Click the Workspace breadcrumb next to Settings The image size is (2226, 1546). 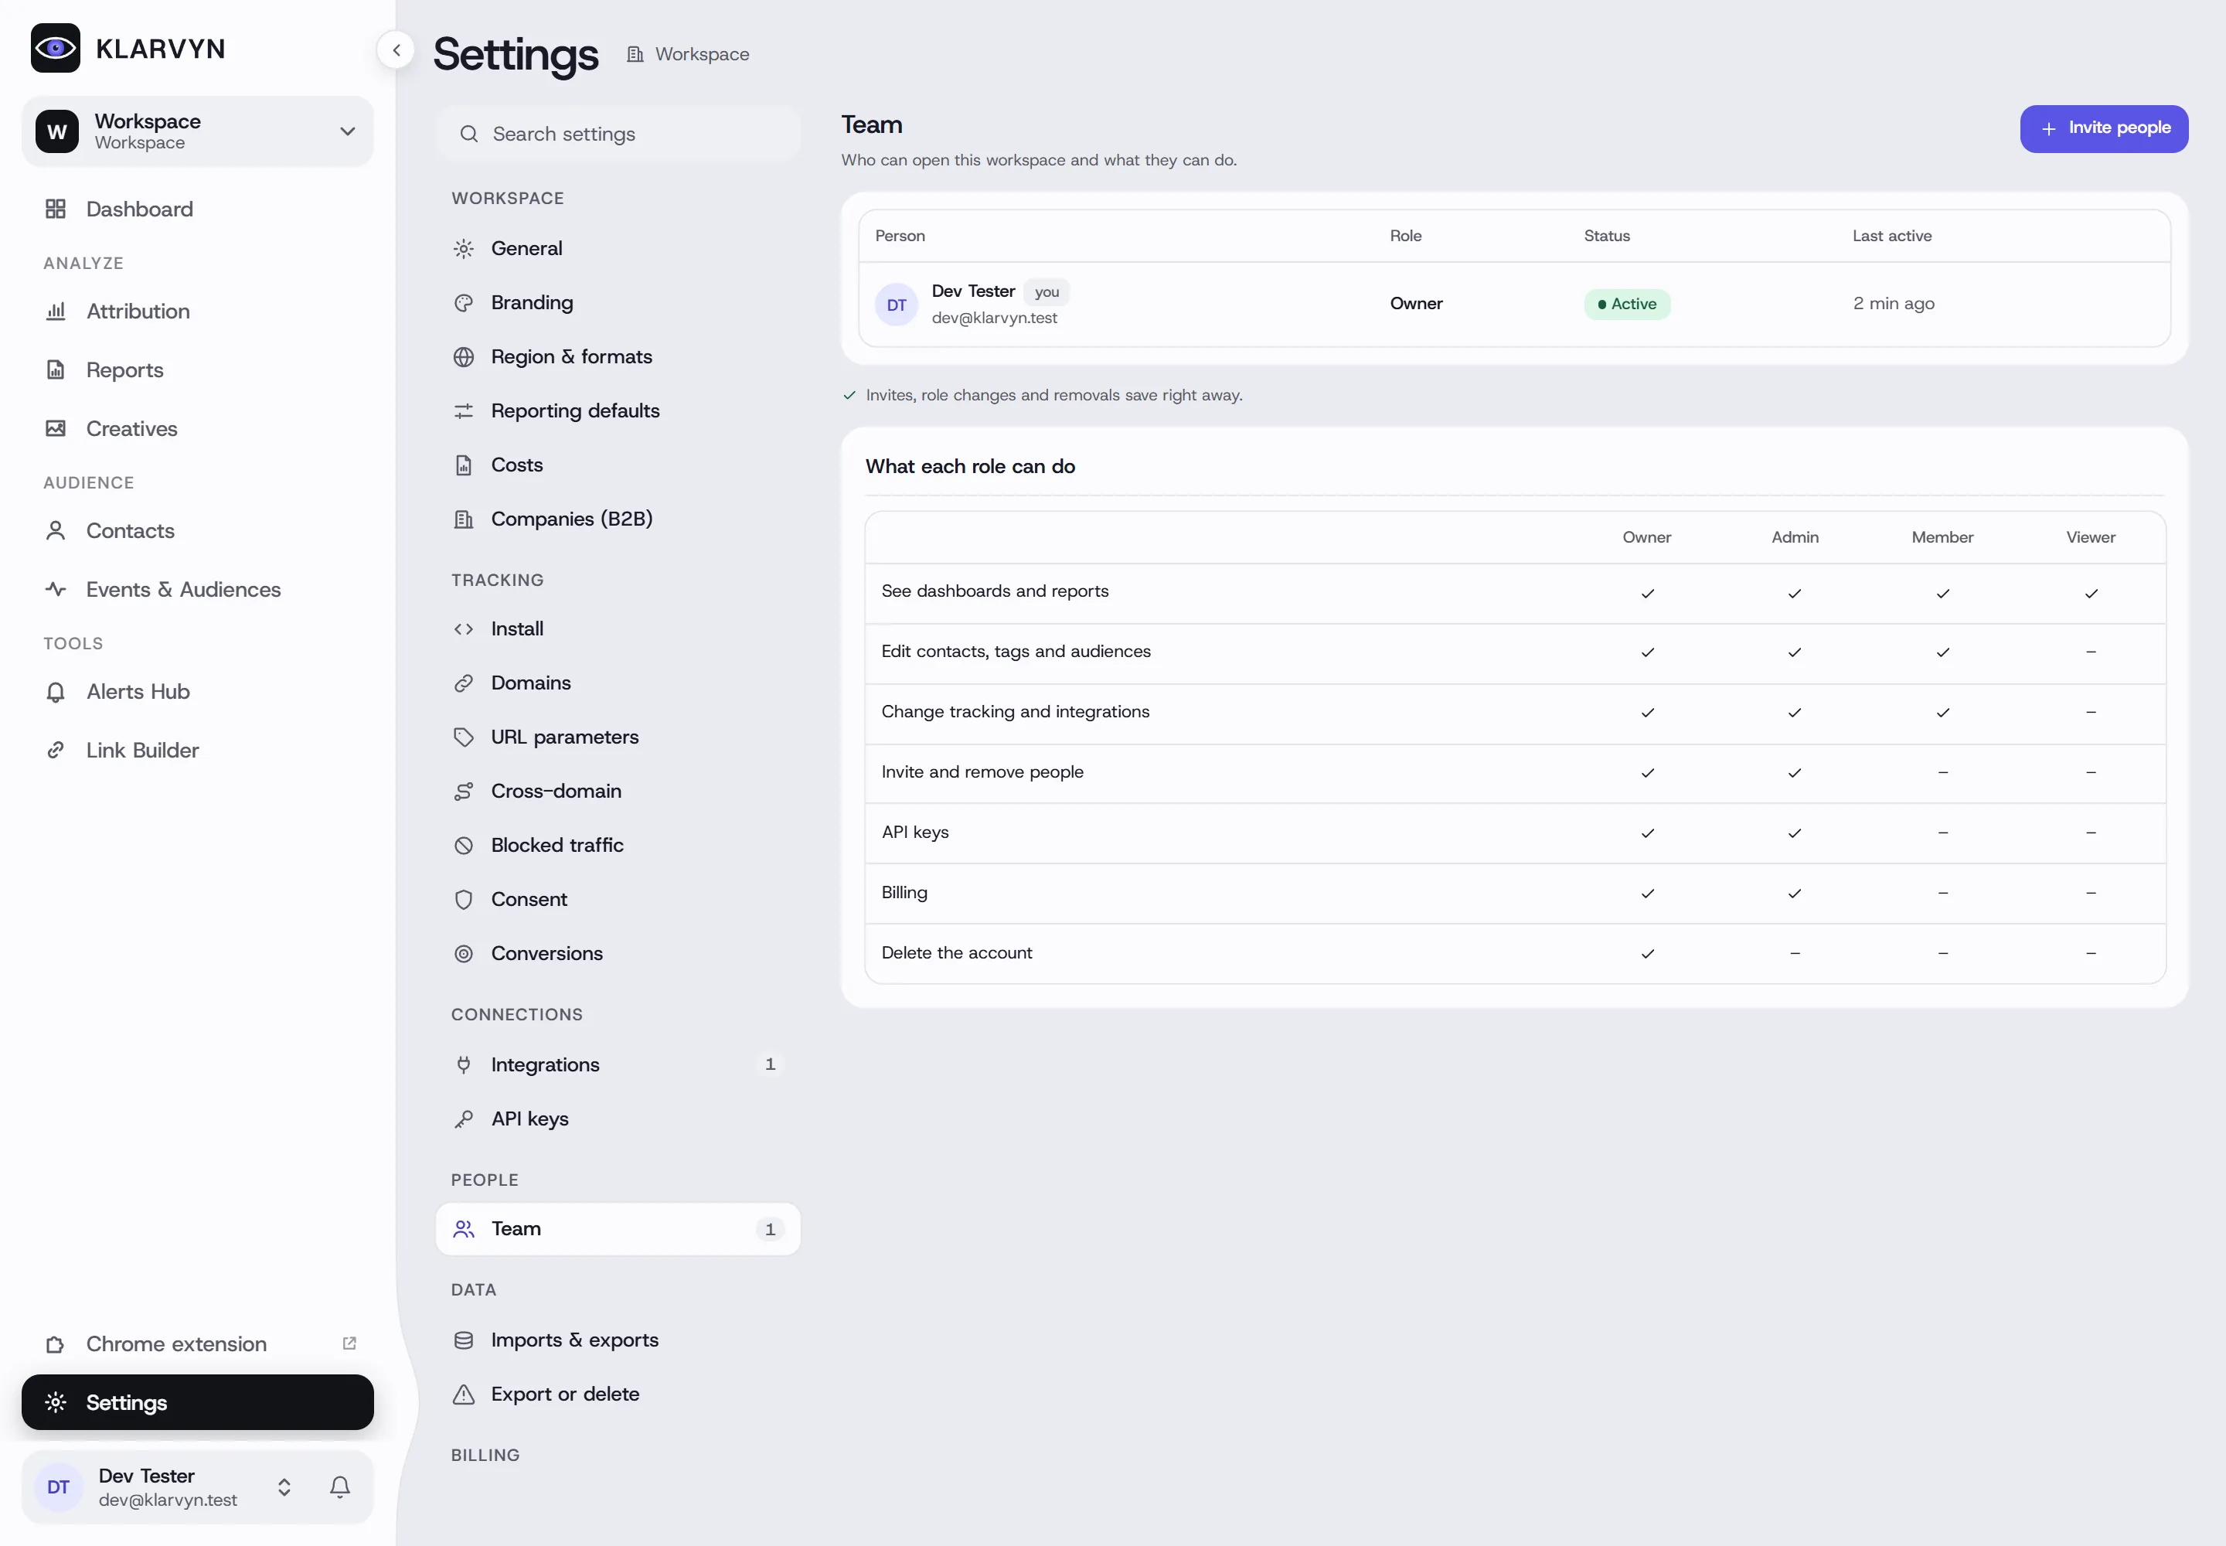click(689, 54)
